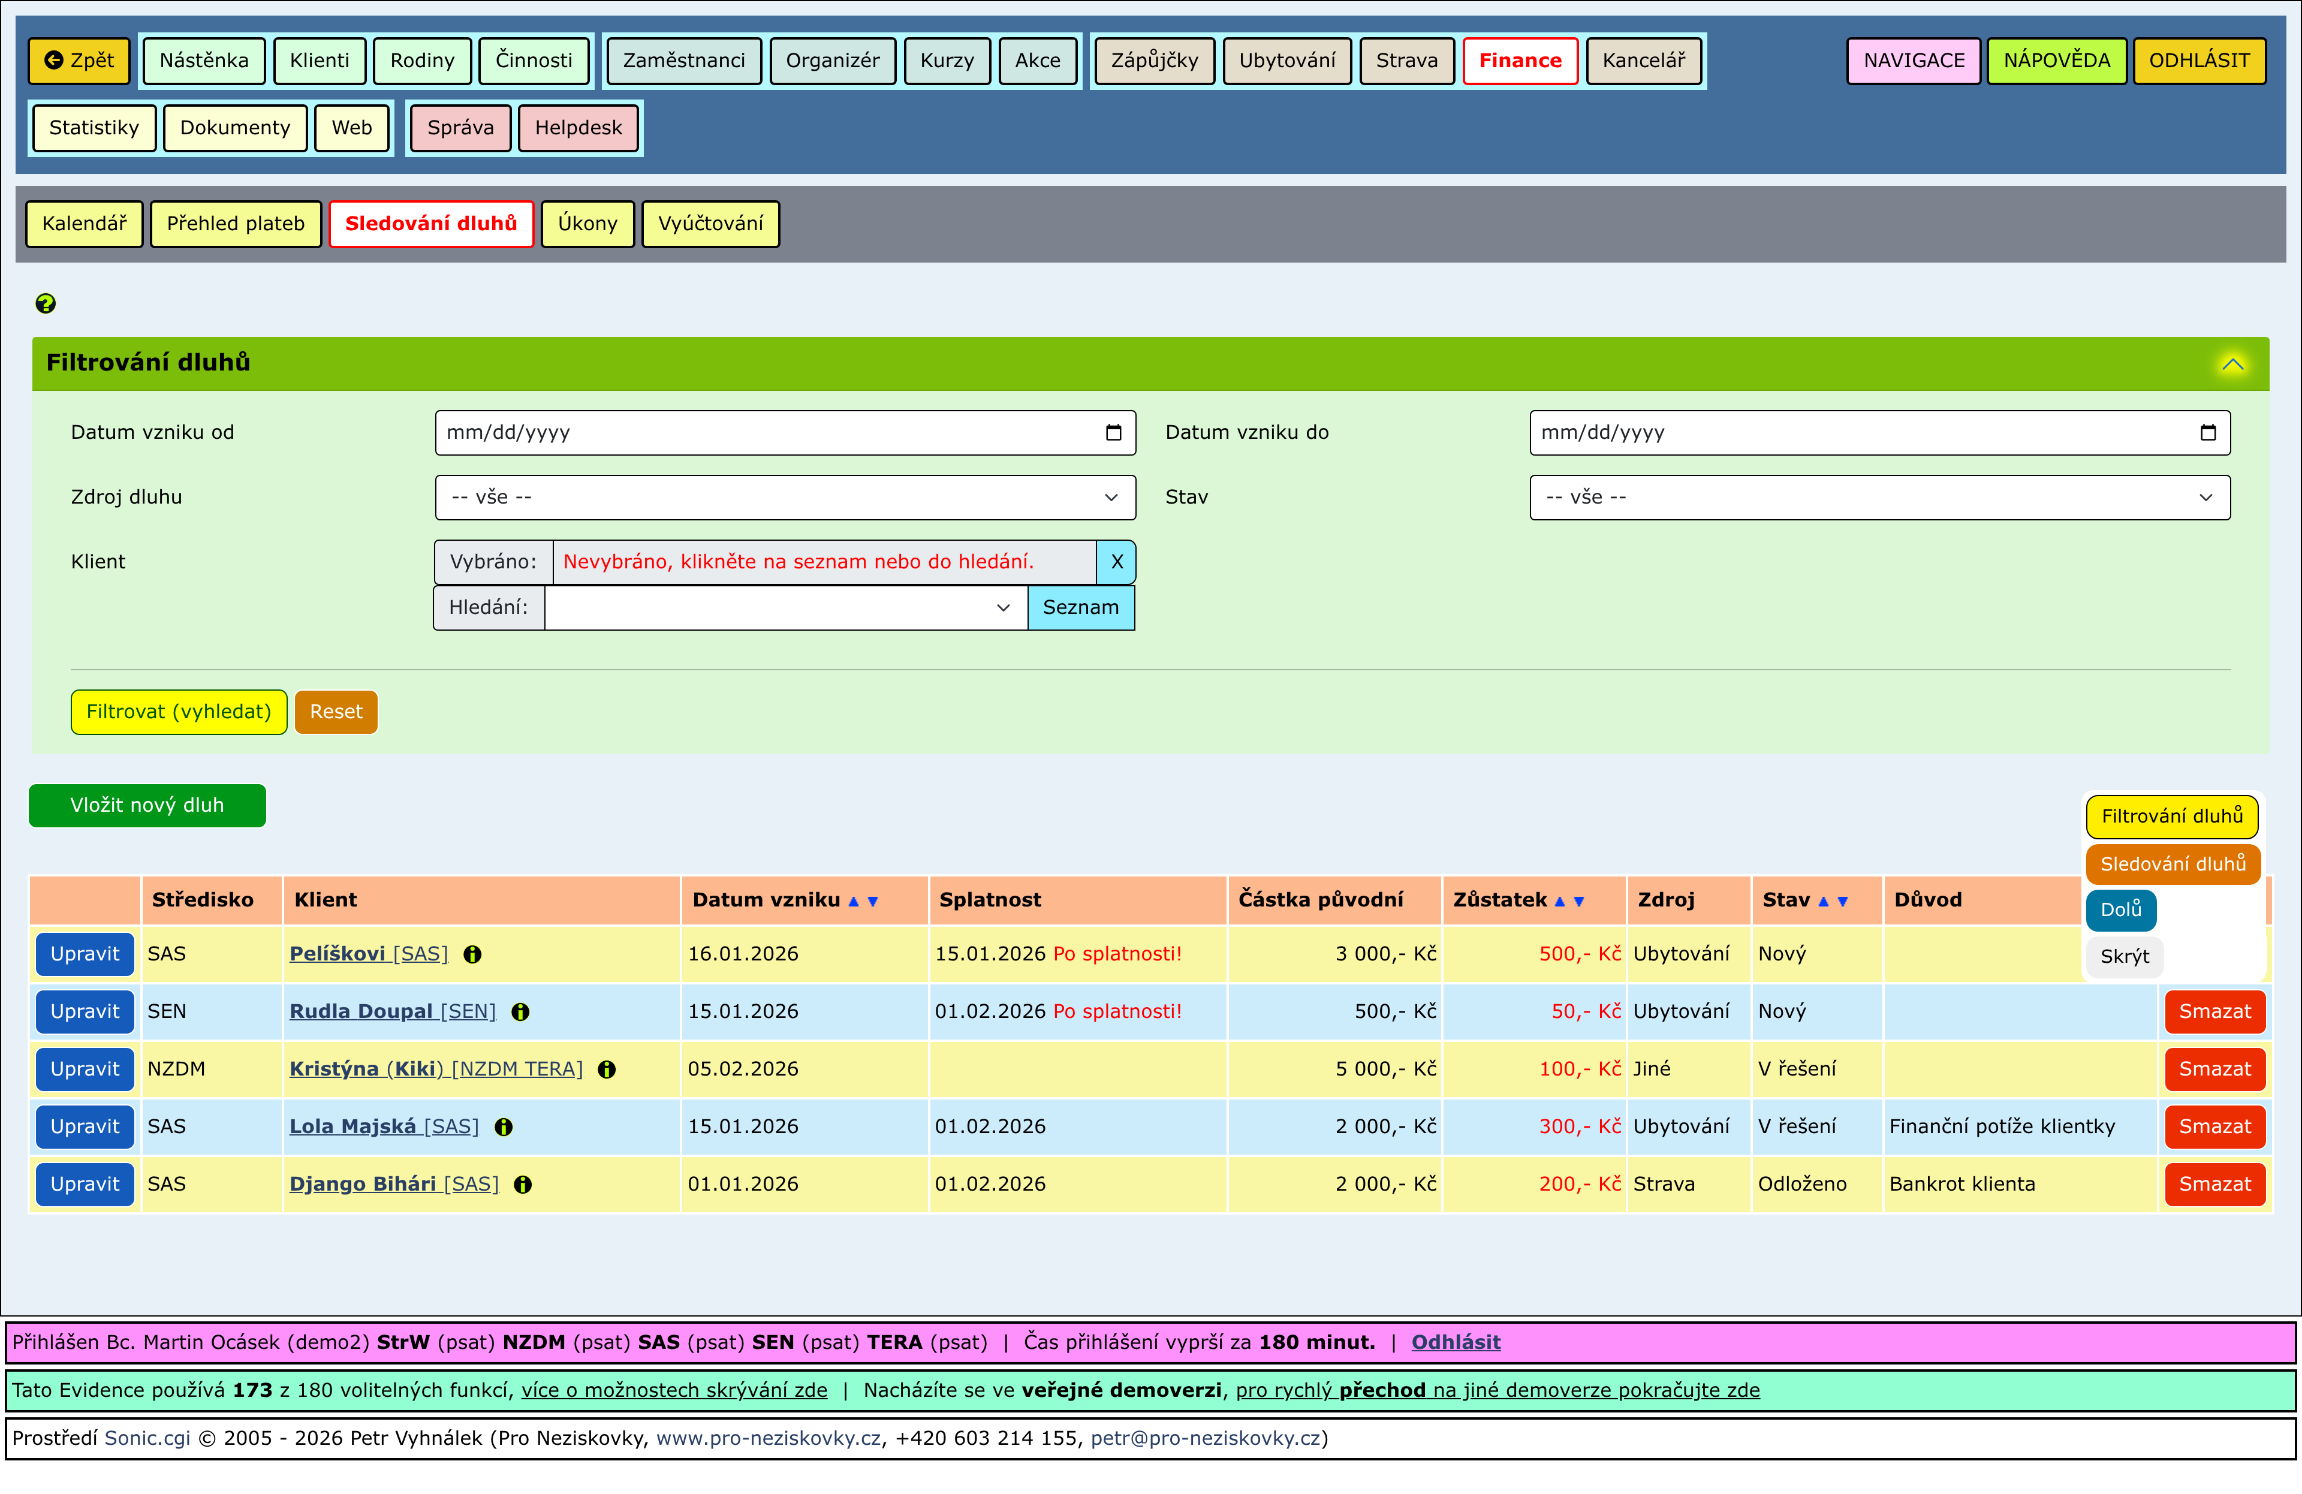Clear selected client with X button
Viewport: 2302px width, 1494px height.
pyautogui.click(x=1116, y=562)
